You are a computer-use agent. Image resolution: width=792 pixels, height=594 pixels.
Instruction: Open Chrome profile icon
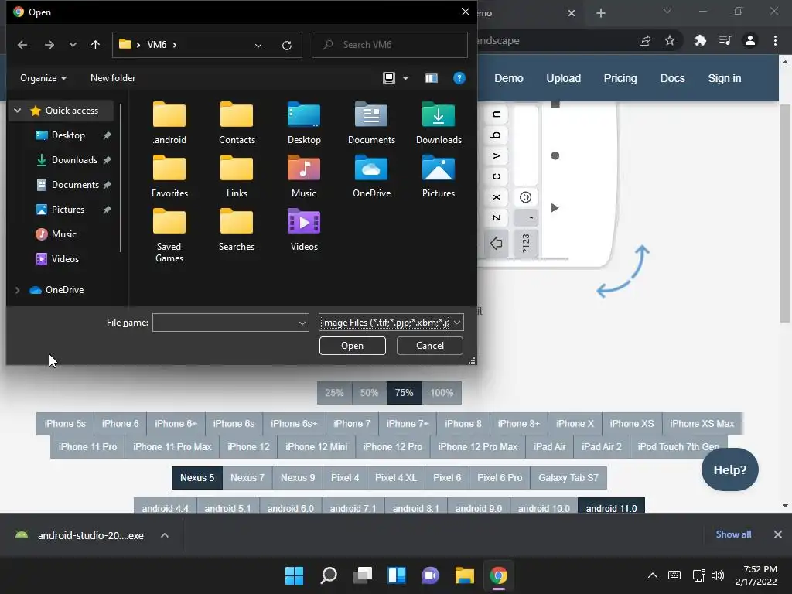750,40
